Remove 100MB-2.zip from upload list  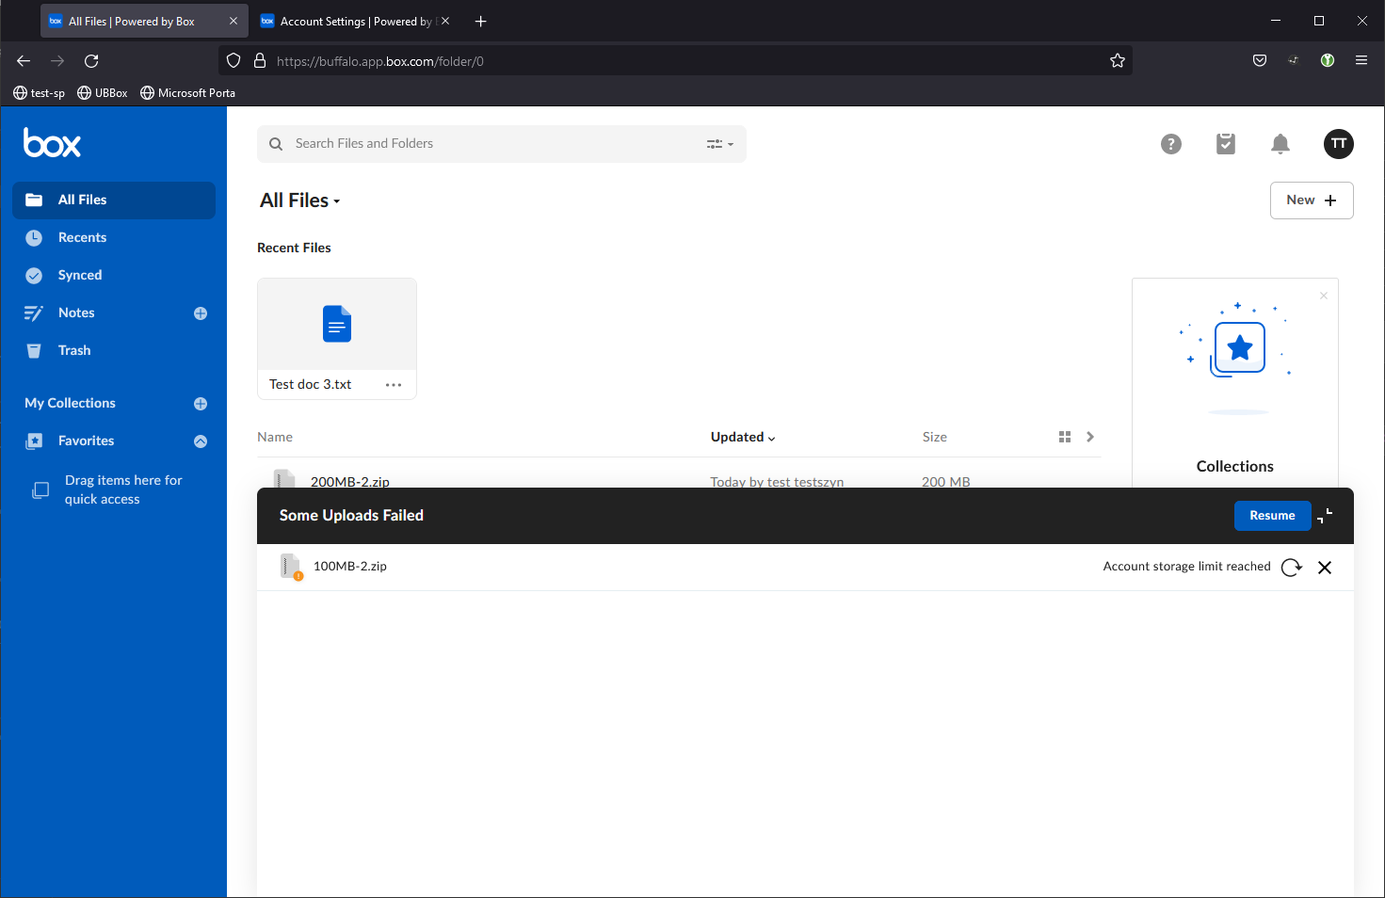click(x=1325, y=567)
